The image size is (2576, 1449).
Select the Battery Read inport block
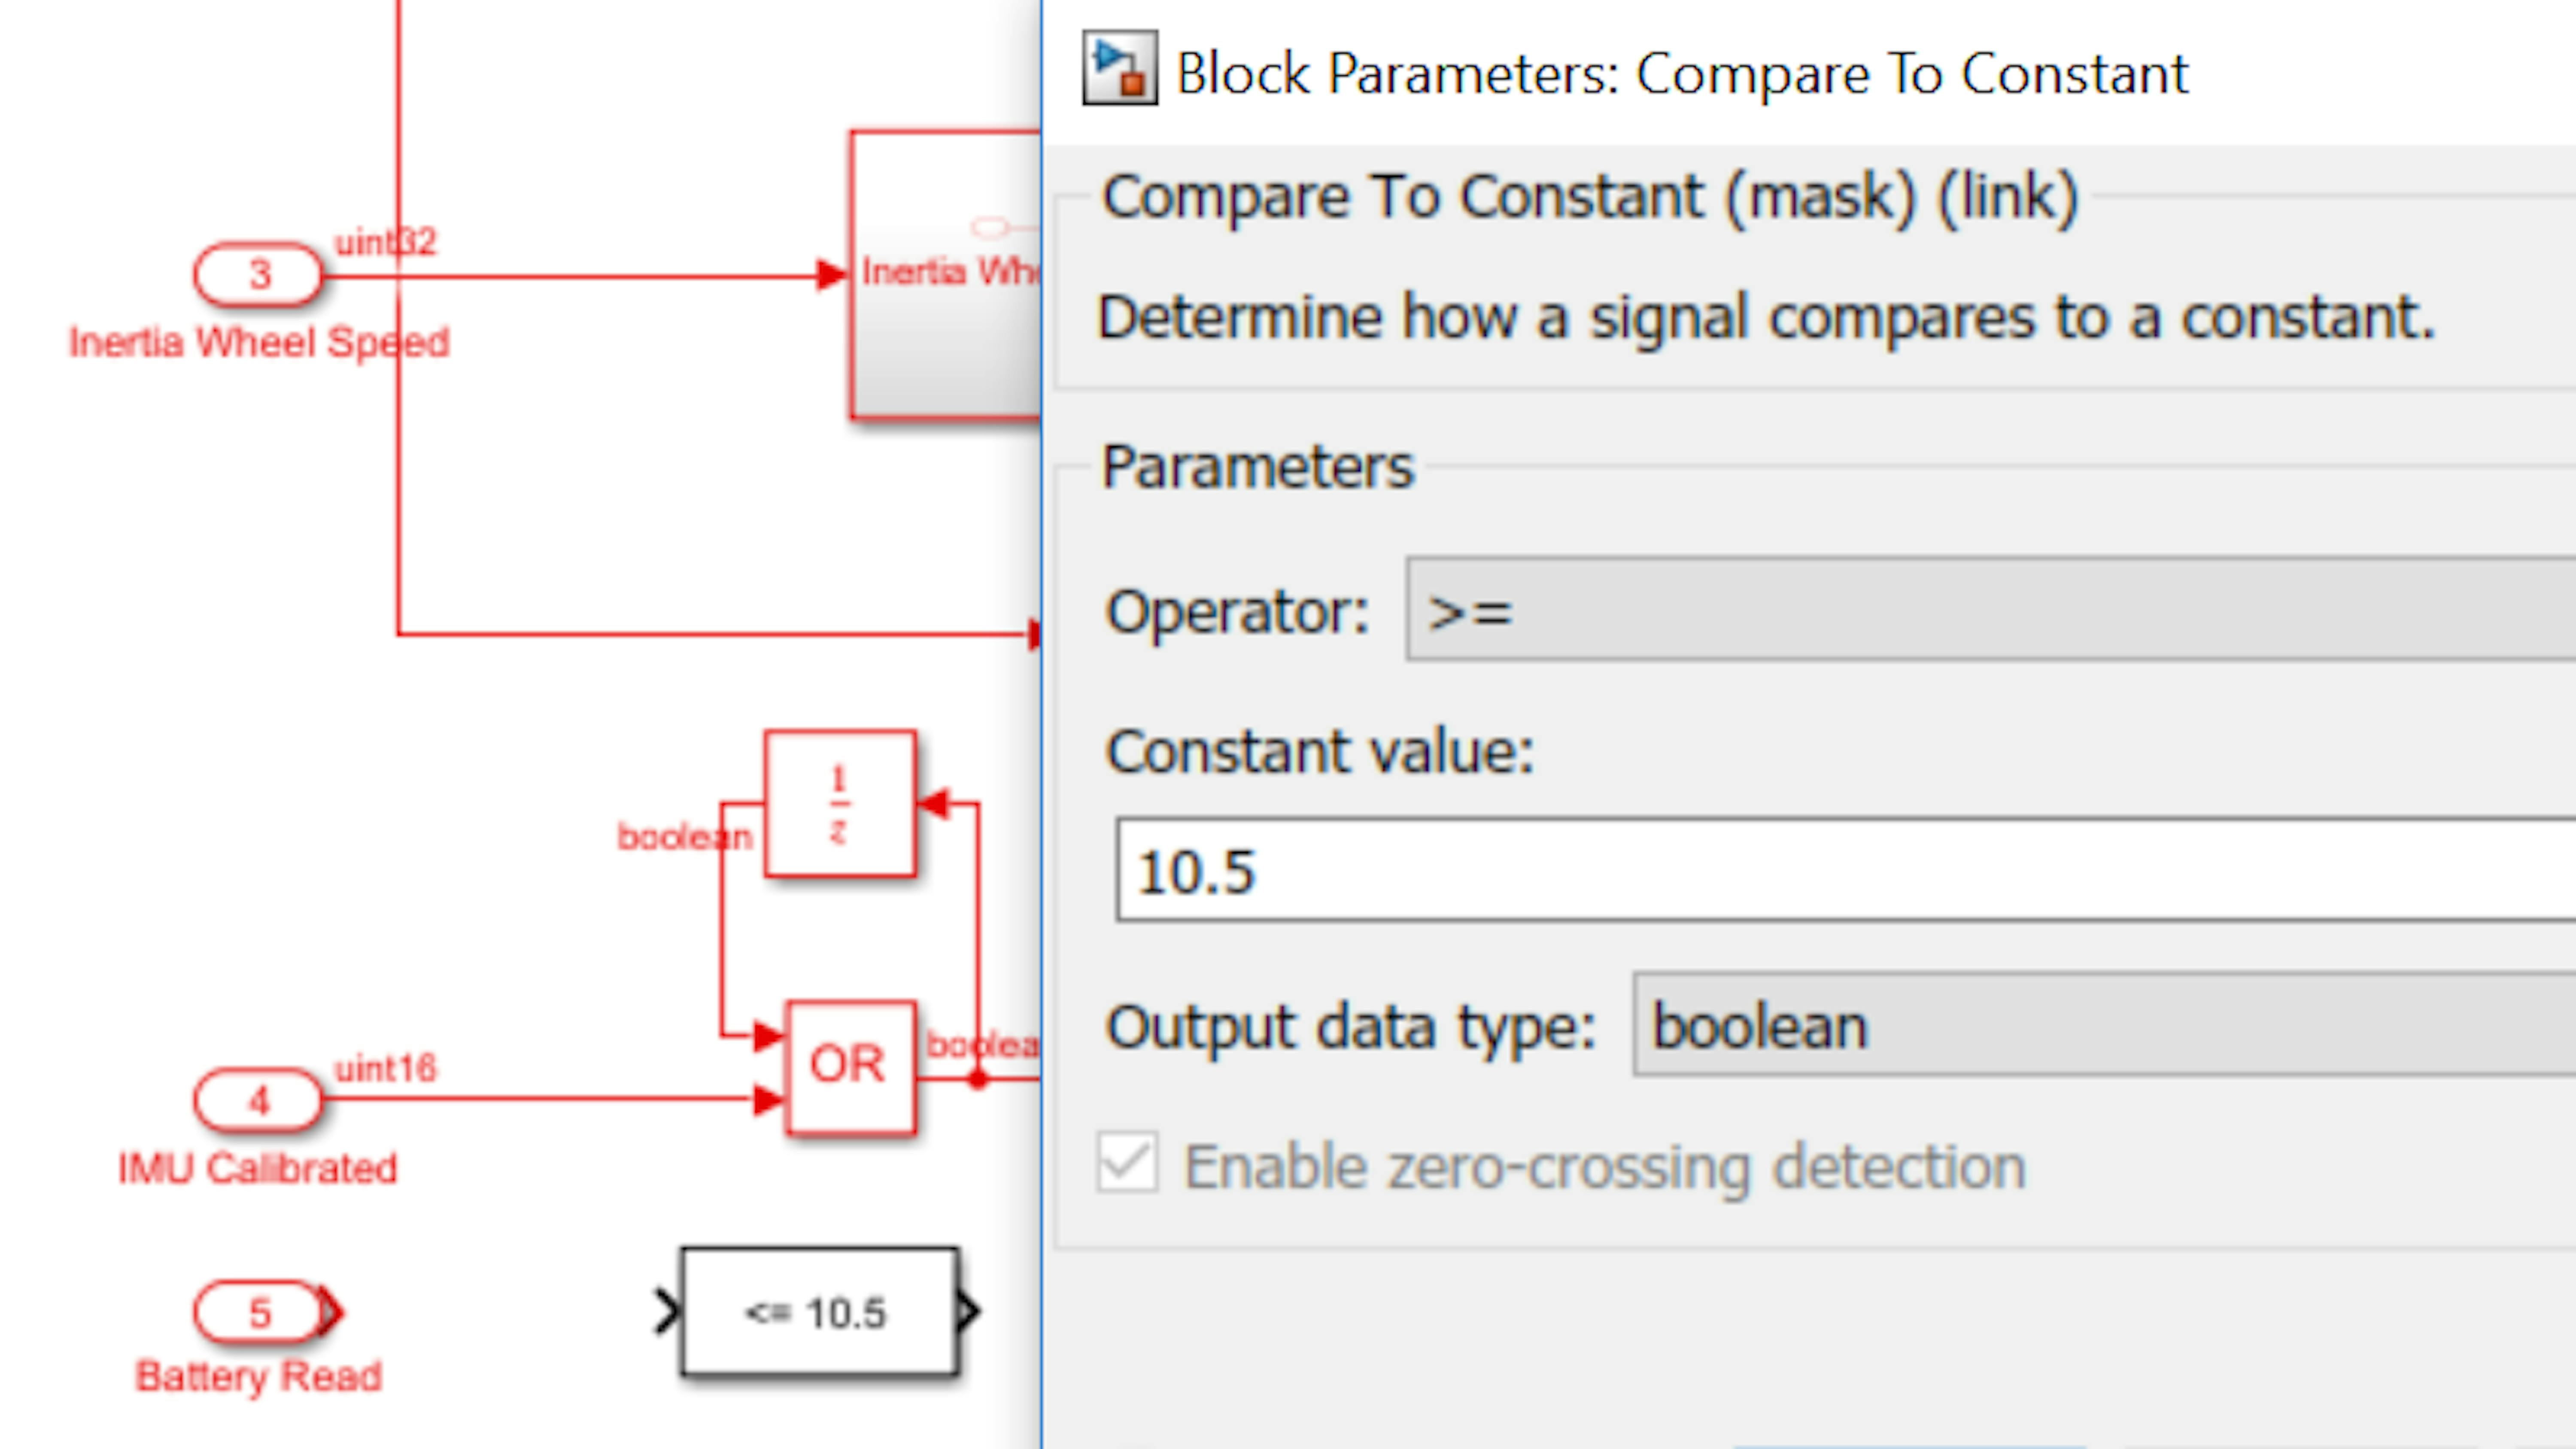[258, 1312]
